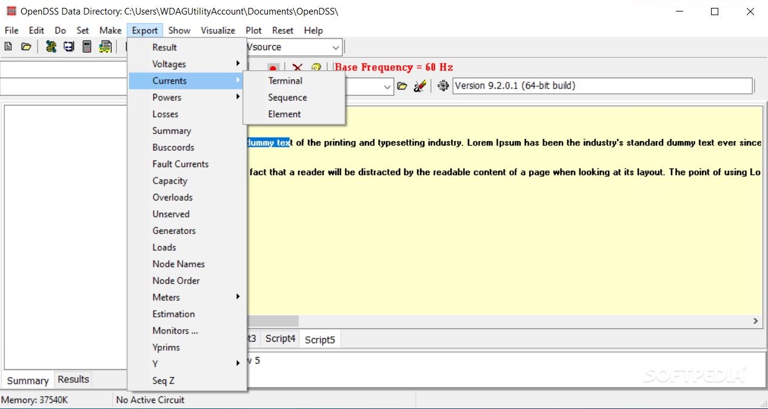Image resolution: width=768 pixels, height=409 pixels.
Task: Open the Make menu
Action: [x=110, y=30]
